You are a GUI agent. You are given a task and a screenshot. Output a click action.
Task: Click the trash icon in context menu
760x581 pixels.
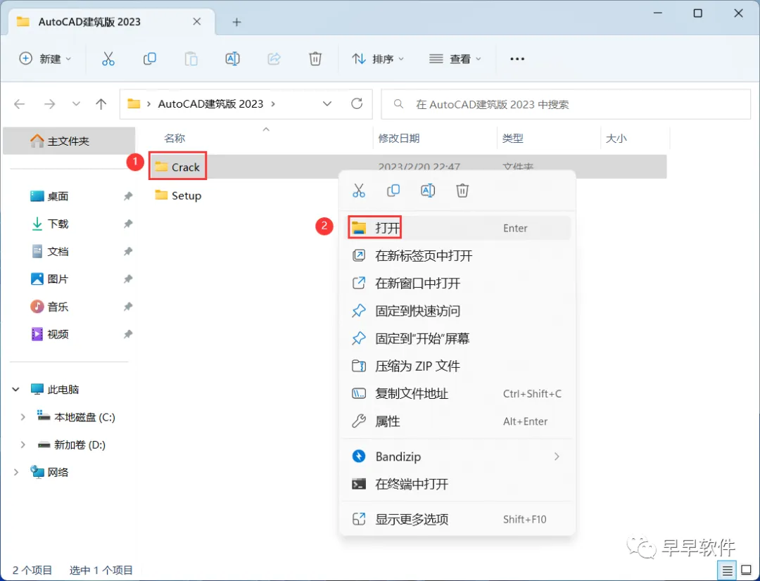pos(462,191)
